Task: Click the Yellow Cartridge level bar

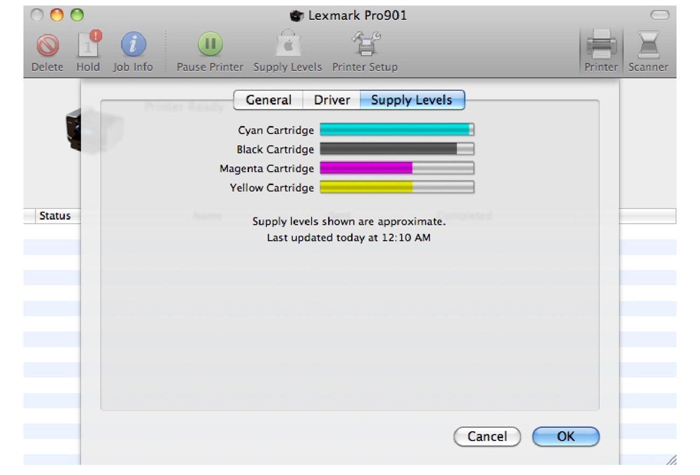Action: point(397,187)
